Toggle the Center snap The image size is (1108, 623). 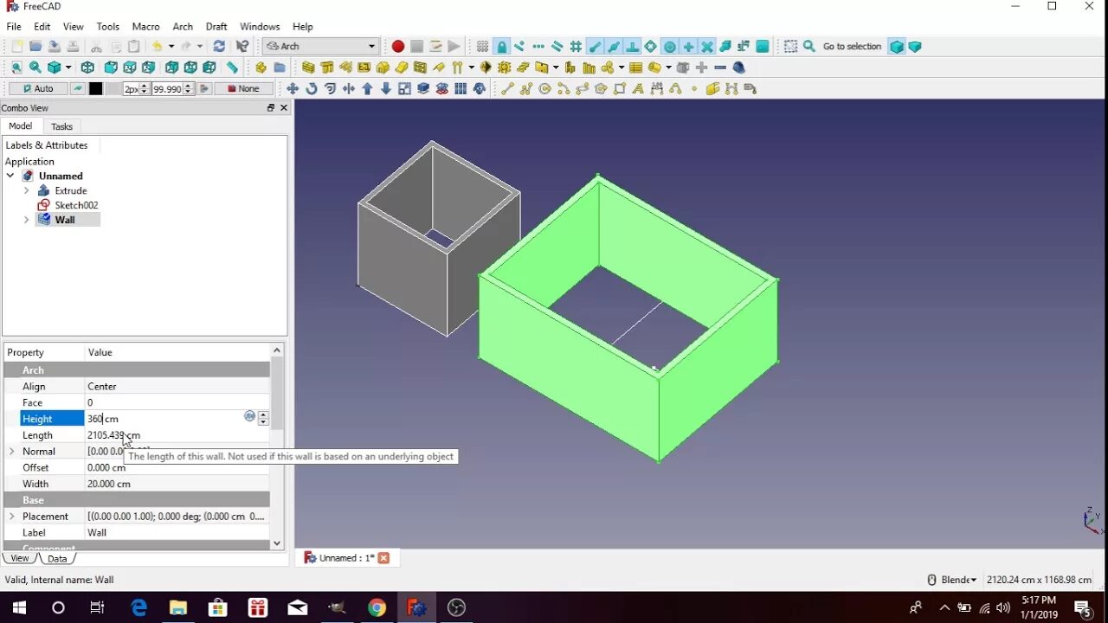pyautogui.click(x=670, y=46)
